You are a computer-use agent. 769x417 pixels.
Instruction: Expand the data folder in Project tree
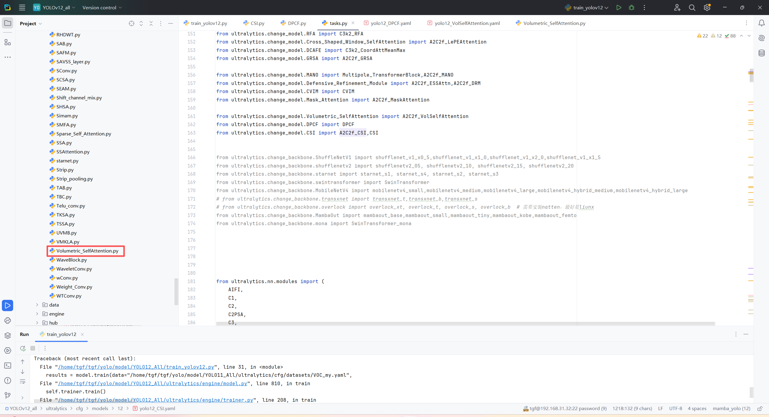coord(37,305)
